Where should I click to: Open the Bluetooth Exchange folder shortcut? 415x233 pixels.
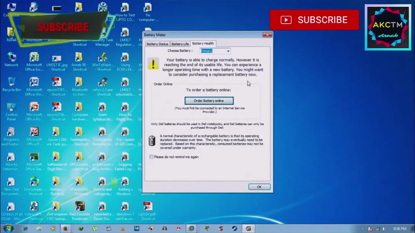click(79, 86)
